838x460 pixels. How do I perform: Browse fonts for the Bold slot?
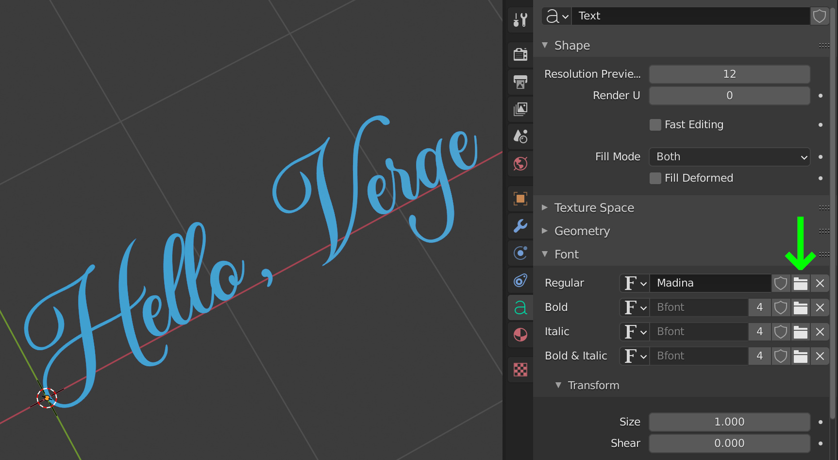[635, 307]
